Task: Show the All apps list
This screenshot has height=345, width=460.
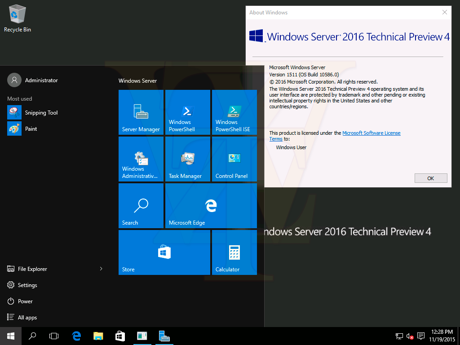Action: click(x=27, y=318)
